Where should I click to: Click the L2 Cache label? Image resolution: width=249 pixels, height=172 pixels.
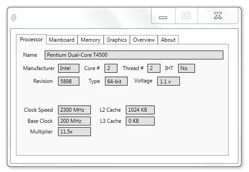click(x=110, y=110)
